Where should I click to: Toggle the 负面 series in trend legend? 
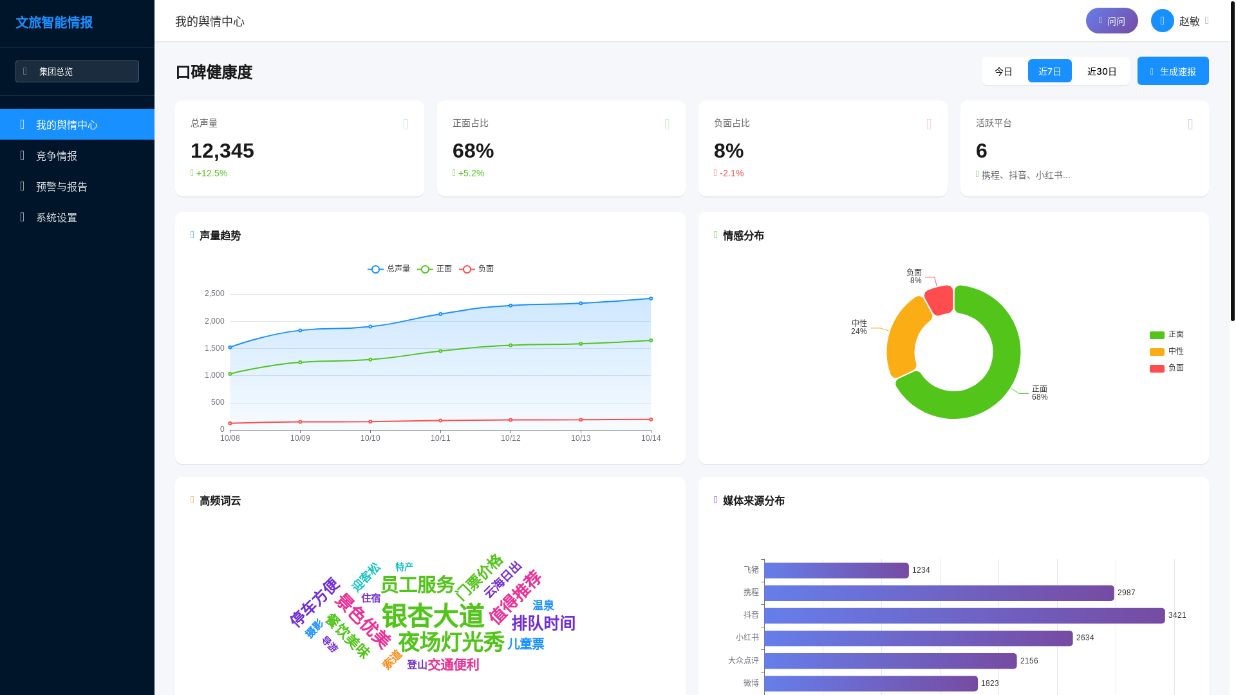(x=476, y=269)
